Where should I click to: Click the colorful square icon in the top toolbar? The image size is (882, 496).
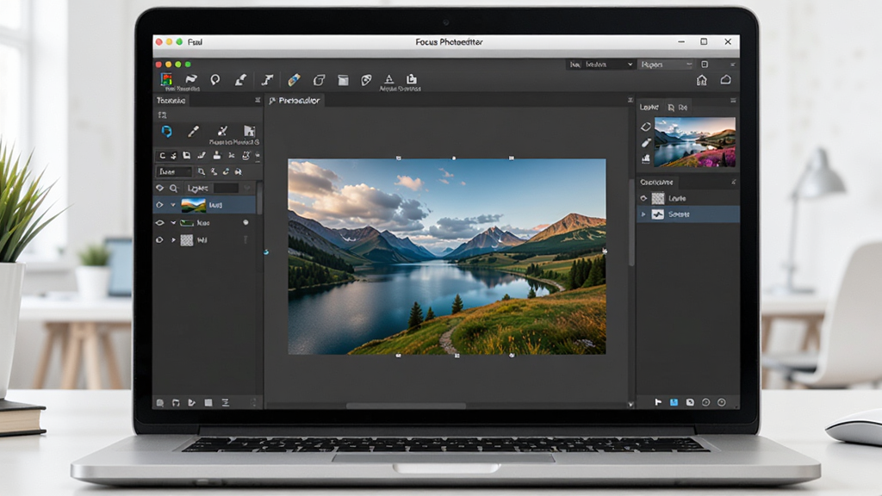tap(166, 79)
